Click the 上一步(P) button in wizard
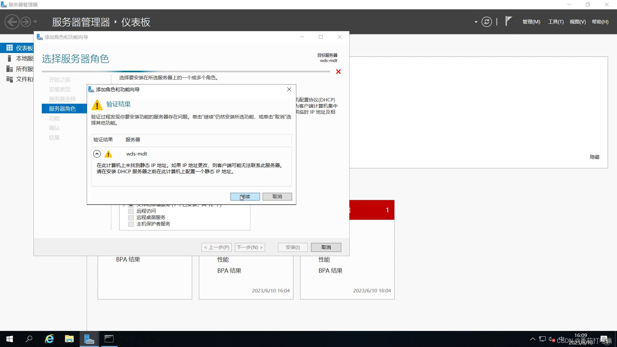 point(217,247)
